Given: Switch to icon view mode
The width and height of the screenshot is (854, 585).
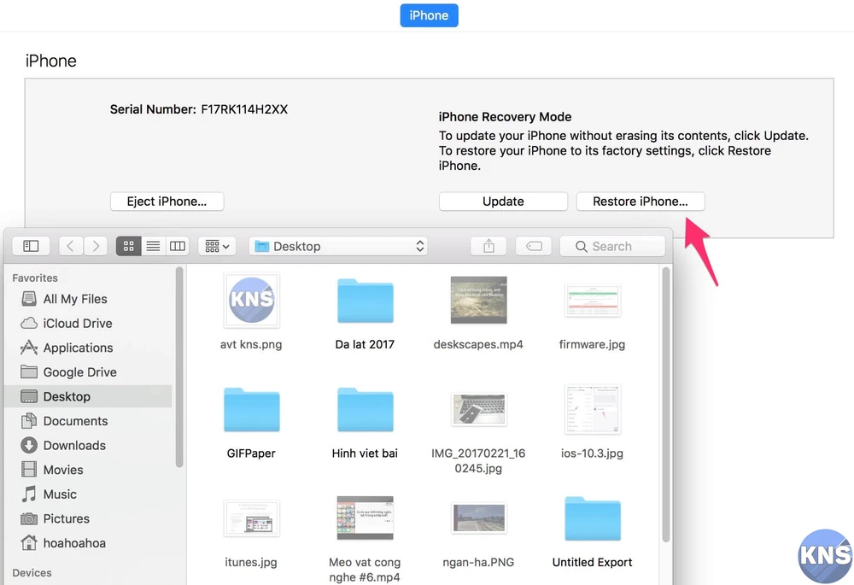Looking at the screenshot, I should click(128, 246).
